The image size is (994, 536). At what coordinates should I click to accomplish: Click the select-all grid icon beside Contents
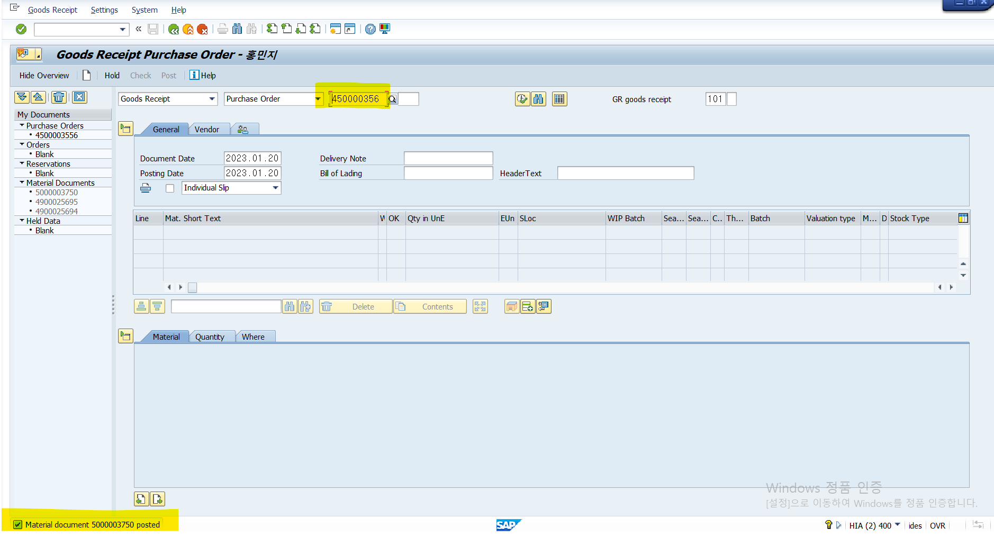pyautogui.click(x=480, y=306)
